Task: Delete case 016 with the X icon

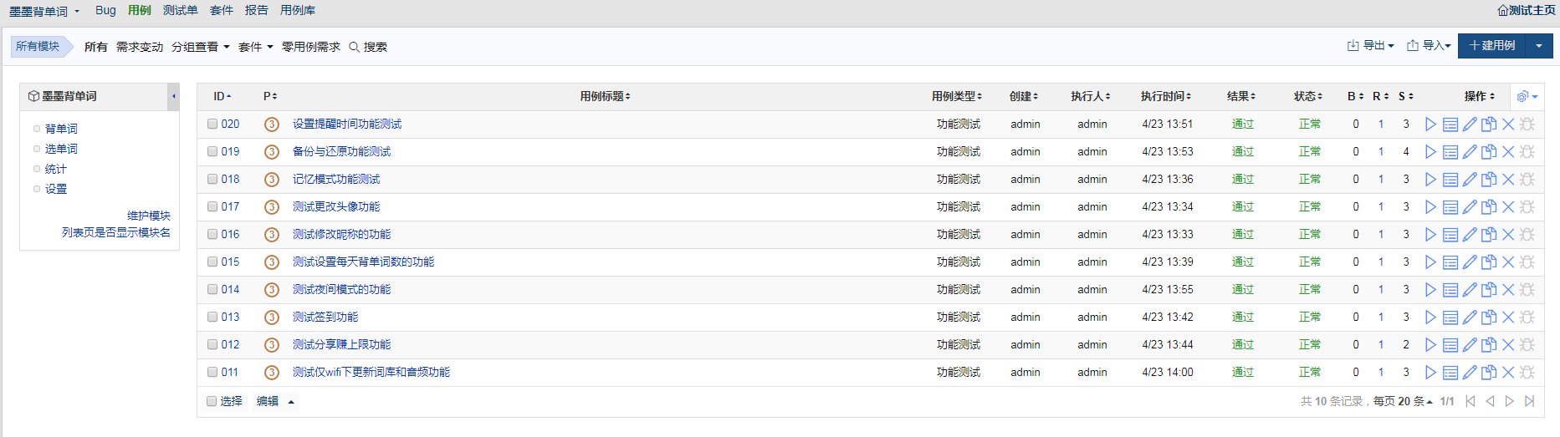Action: tap(1508, 235)
